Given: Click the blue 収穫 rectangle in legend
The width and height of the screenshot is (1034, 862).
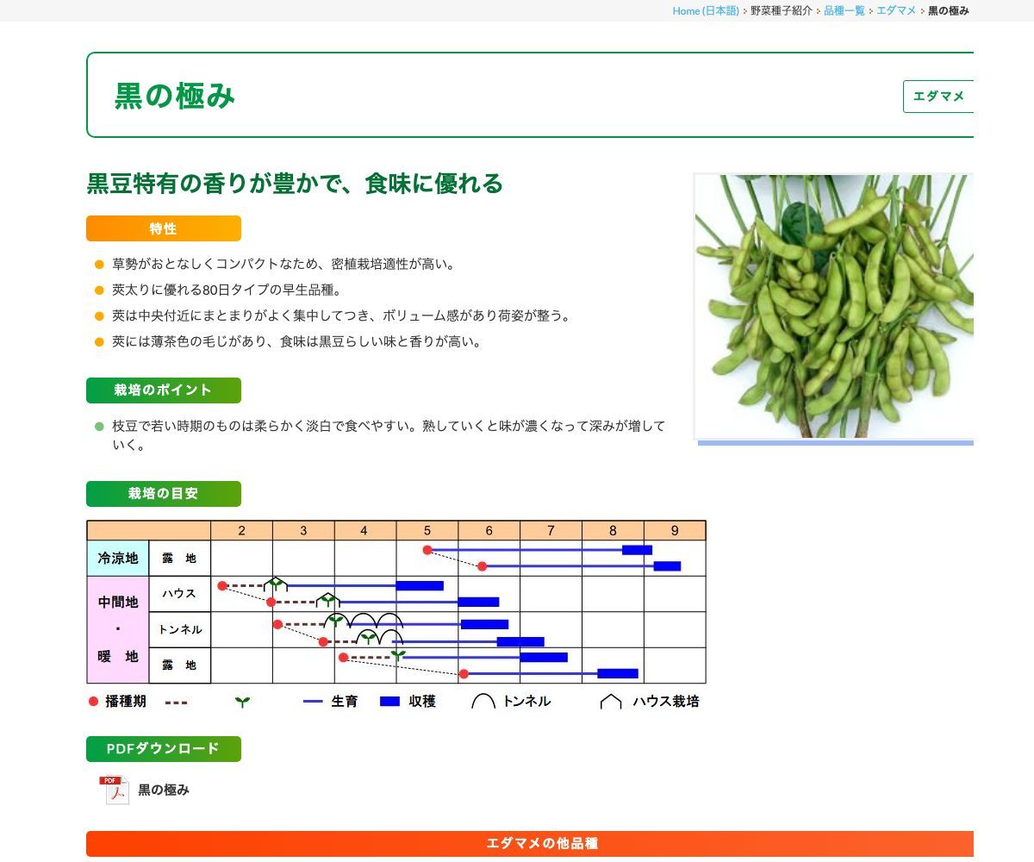Looking at the screenshot, I should point(390,702).
